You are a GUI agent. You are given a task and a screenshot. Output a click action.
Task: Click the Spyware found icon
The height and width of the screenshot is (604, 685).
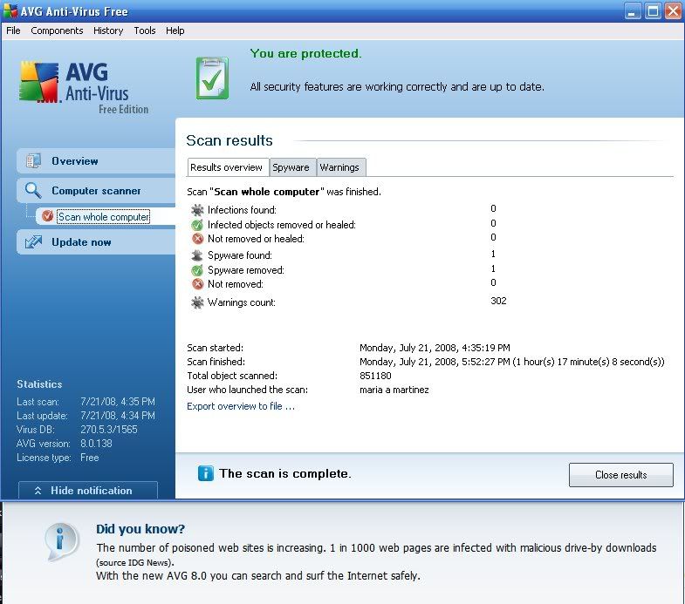pyautogui.click(x=197, y=255)
